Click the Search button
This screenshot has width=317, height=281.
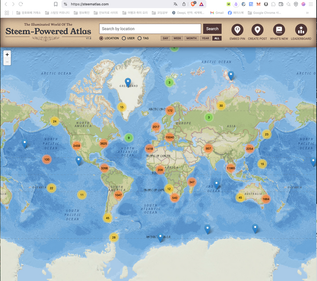point(212,29)
